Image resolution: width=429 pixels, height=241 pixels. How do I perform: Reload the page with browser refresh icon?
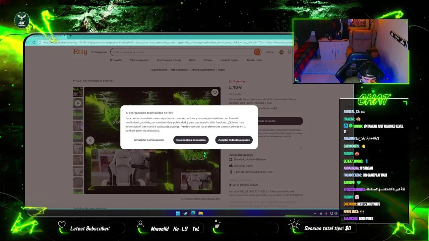pos(34,43)
